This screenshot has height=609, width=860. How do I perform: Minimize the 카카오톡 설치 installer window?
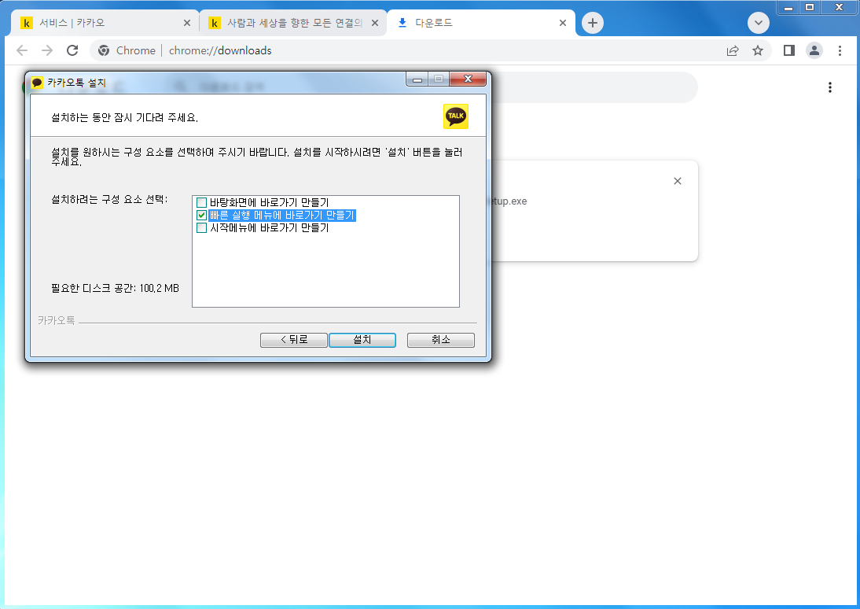pyautogui.click(x=417, y=79)
